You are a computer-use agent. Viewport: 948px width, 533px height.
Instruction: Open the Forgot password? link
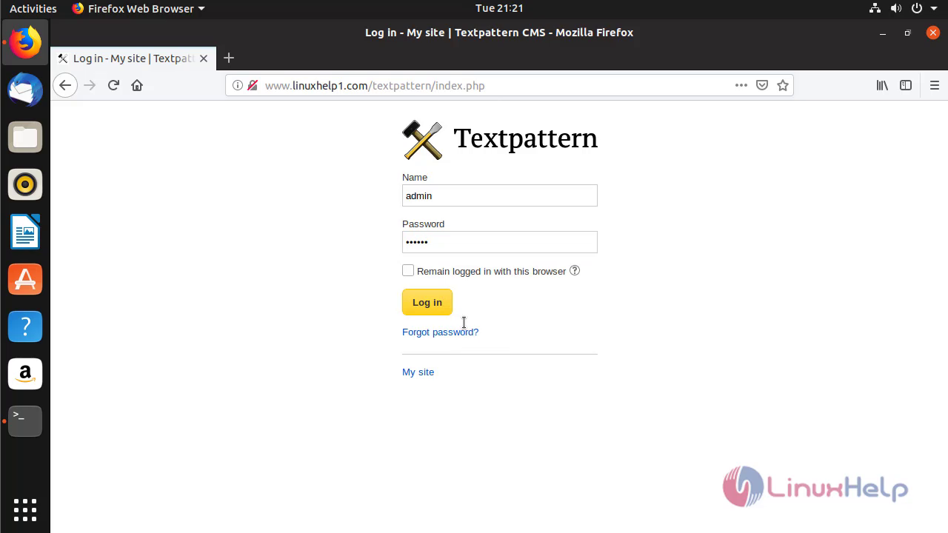click(x=440, y=332)
